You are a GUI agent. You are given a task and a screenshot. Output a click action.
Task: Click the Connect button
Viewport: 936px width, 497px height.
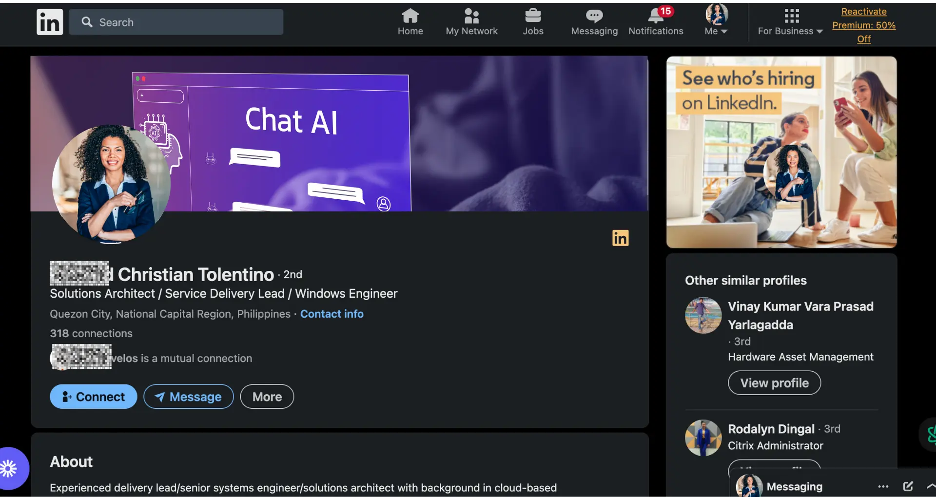pos(93,397)
